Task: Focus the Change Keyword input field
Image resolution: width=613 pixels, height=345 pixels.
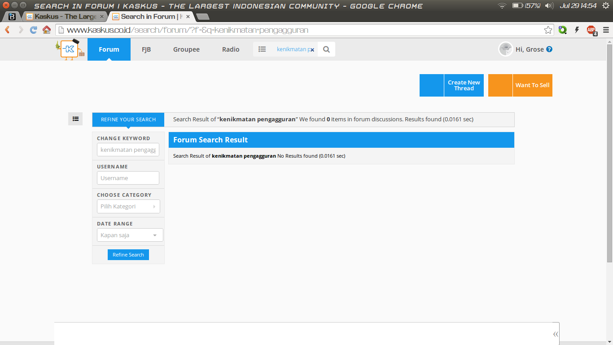Action: coord(128,150)
